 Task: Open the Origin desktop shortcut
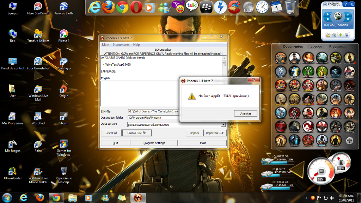[x=63, y=91]
